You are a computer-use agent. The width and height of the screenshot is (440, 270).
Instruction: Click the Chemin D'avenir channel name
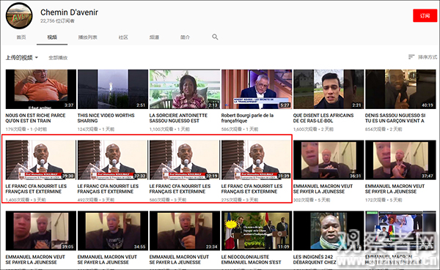point(70,12)
